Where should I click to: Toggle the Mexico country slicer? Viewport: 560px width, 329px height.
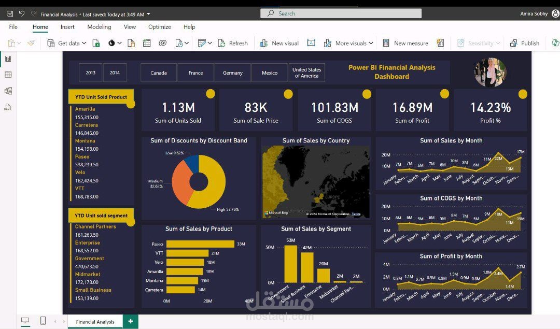(270, 73)
